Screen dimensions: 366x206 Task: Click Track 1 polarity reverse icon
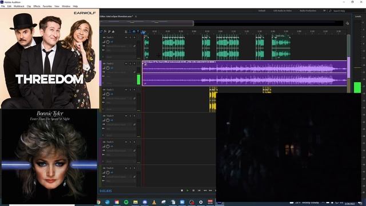(x=135, y=46)
